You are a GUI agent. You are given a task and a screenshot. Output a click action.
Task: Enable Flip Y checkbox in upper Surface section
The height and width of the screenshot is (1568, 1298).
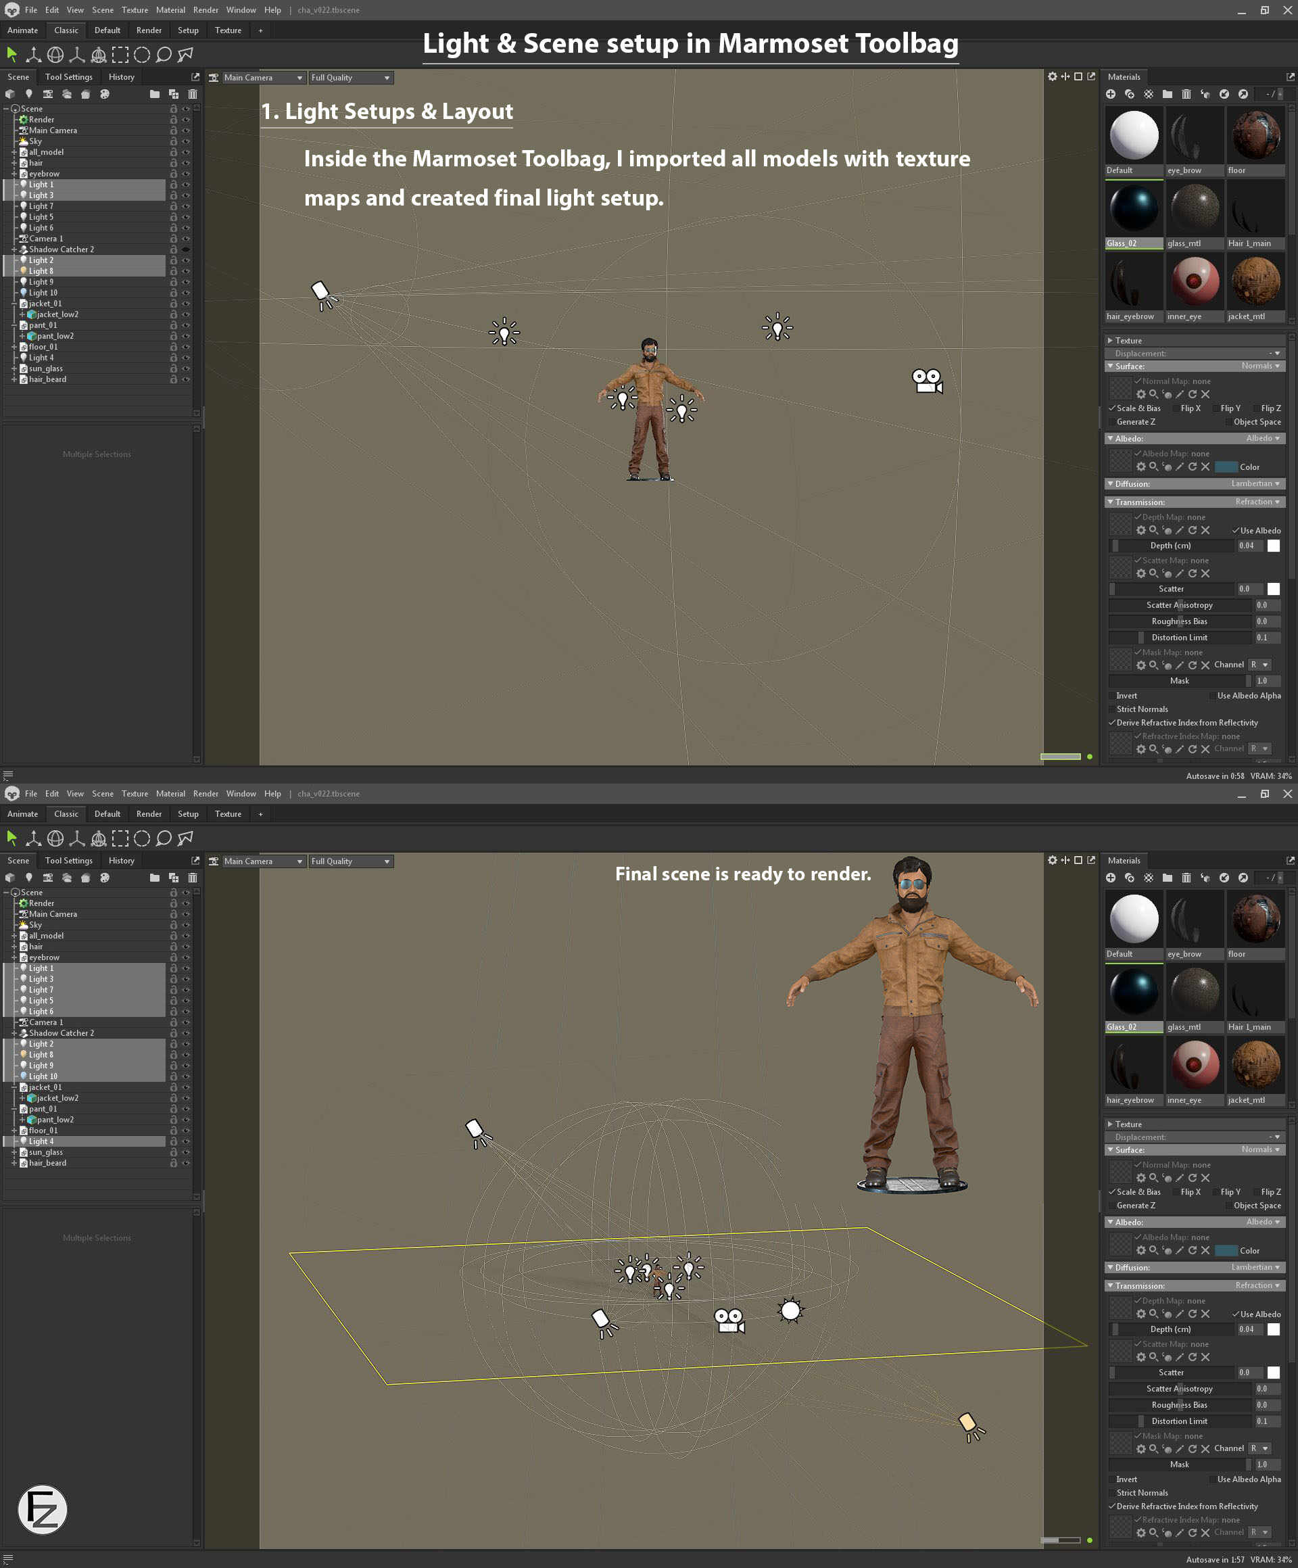click(1216, 408)
